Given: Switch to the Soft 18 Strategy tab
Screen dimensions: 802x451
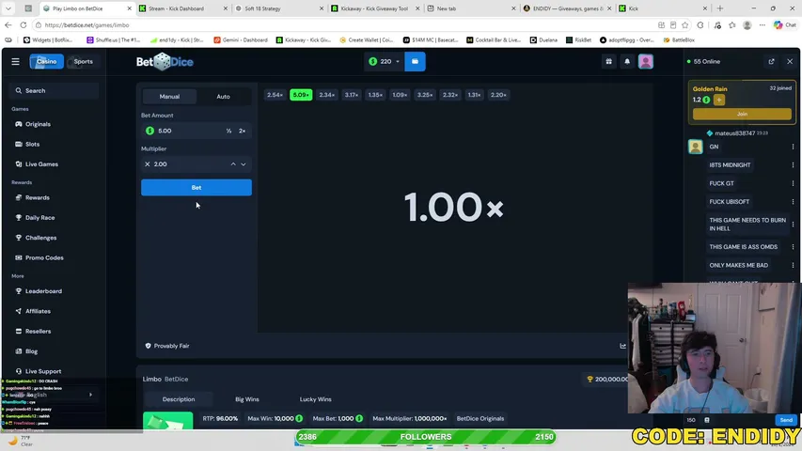Looking at the screenshot, I should (x=279, y=8).
